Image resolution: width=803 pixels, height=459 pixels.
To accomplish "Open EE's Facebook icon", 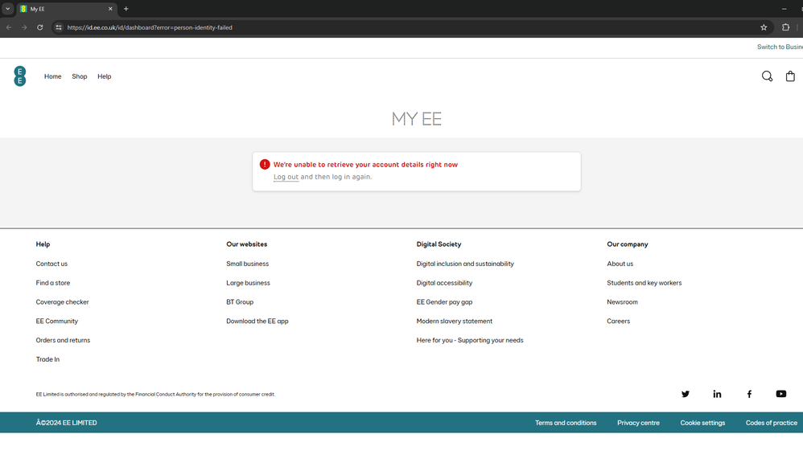I will point(749,394).
